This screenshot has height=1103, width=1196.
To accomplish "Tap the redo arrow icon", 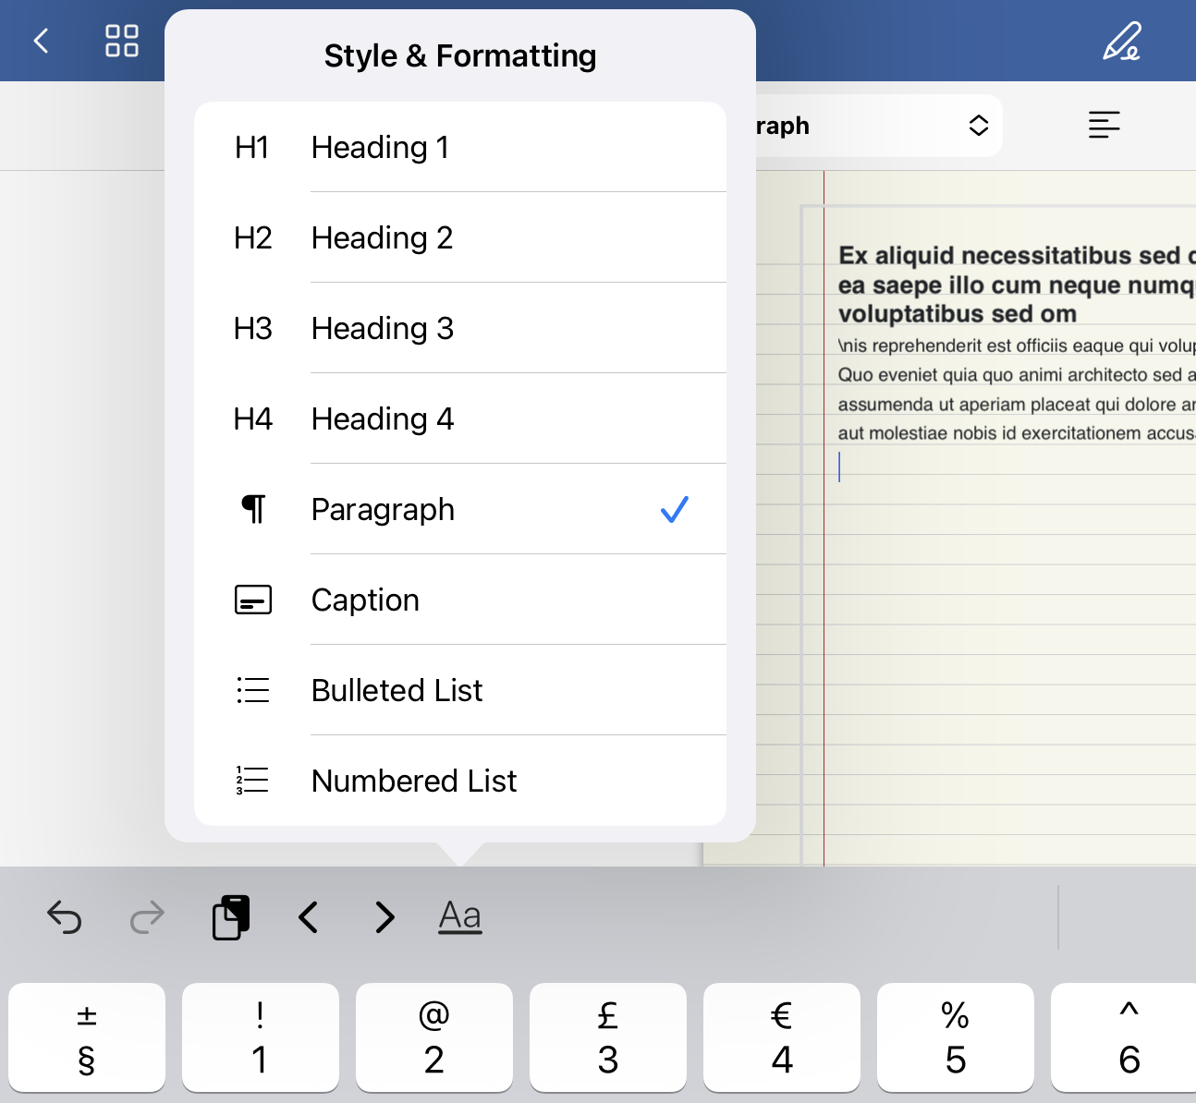I will tap(147, 917).
